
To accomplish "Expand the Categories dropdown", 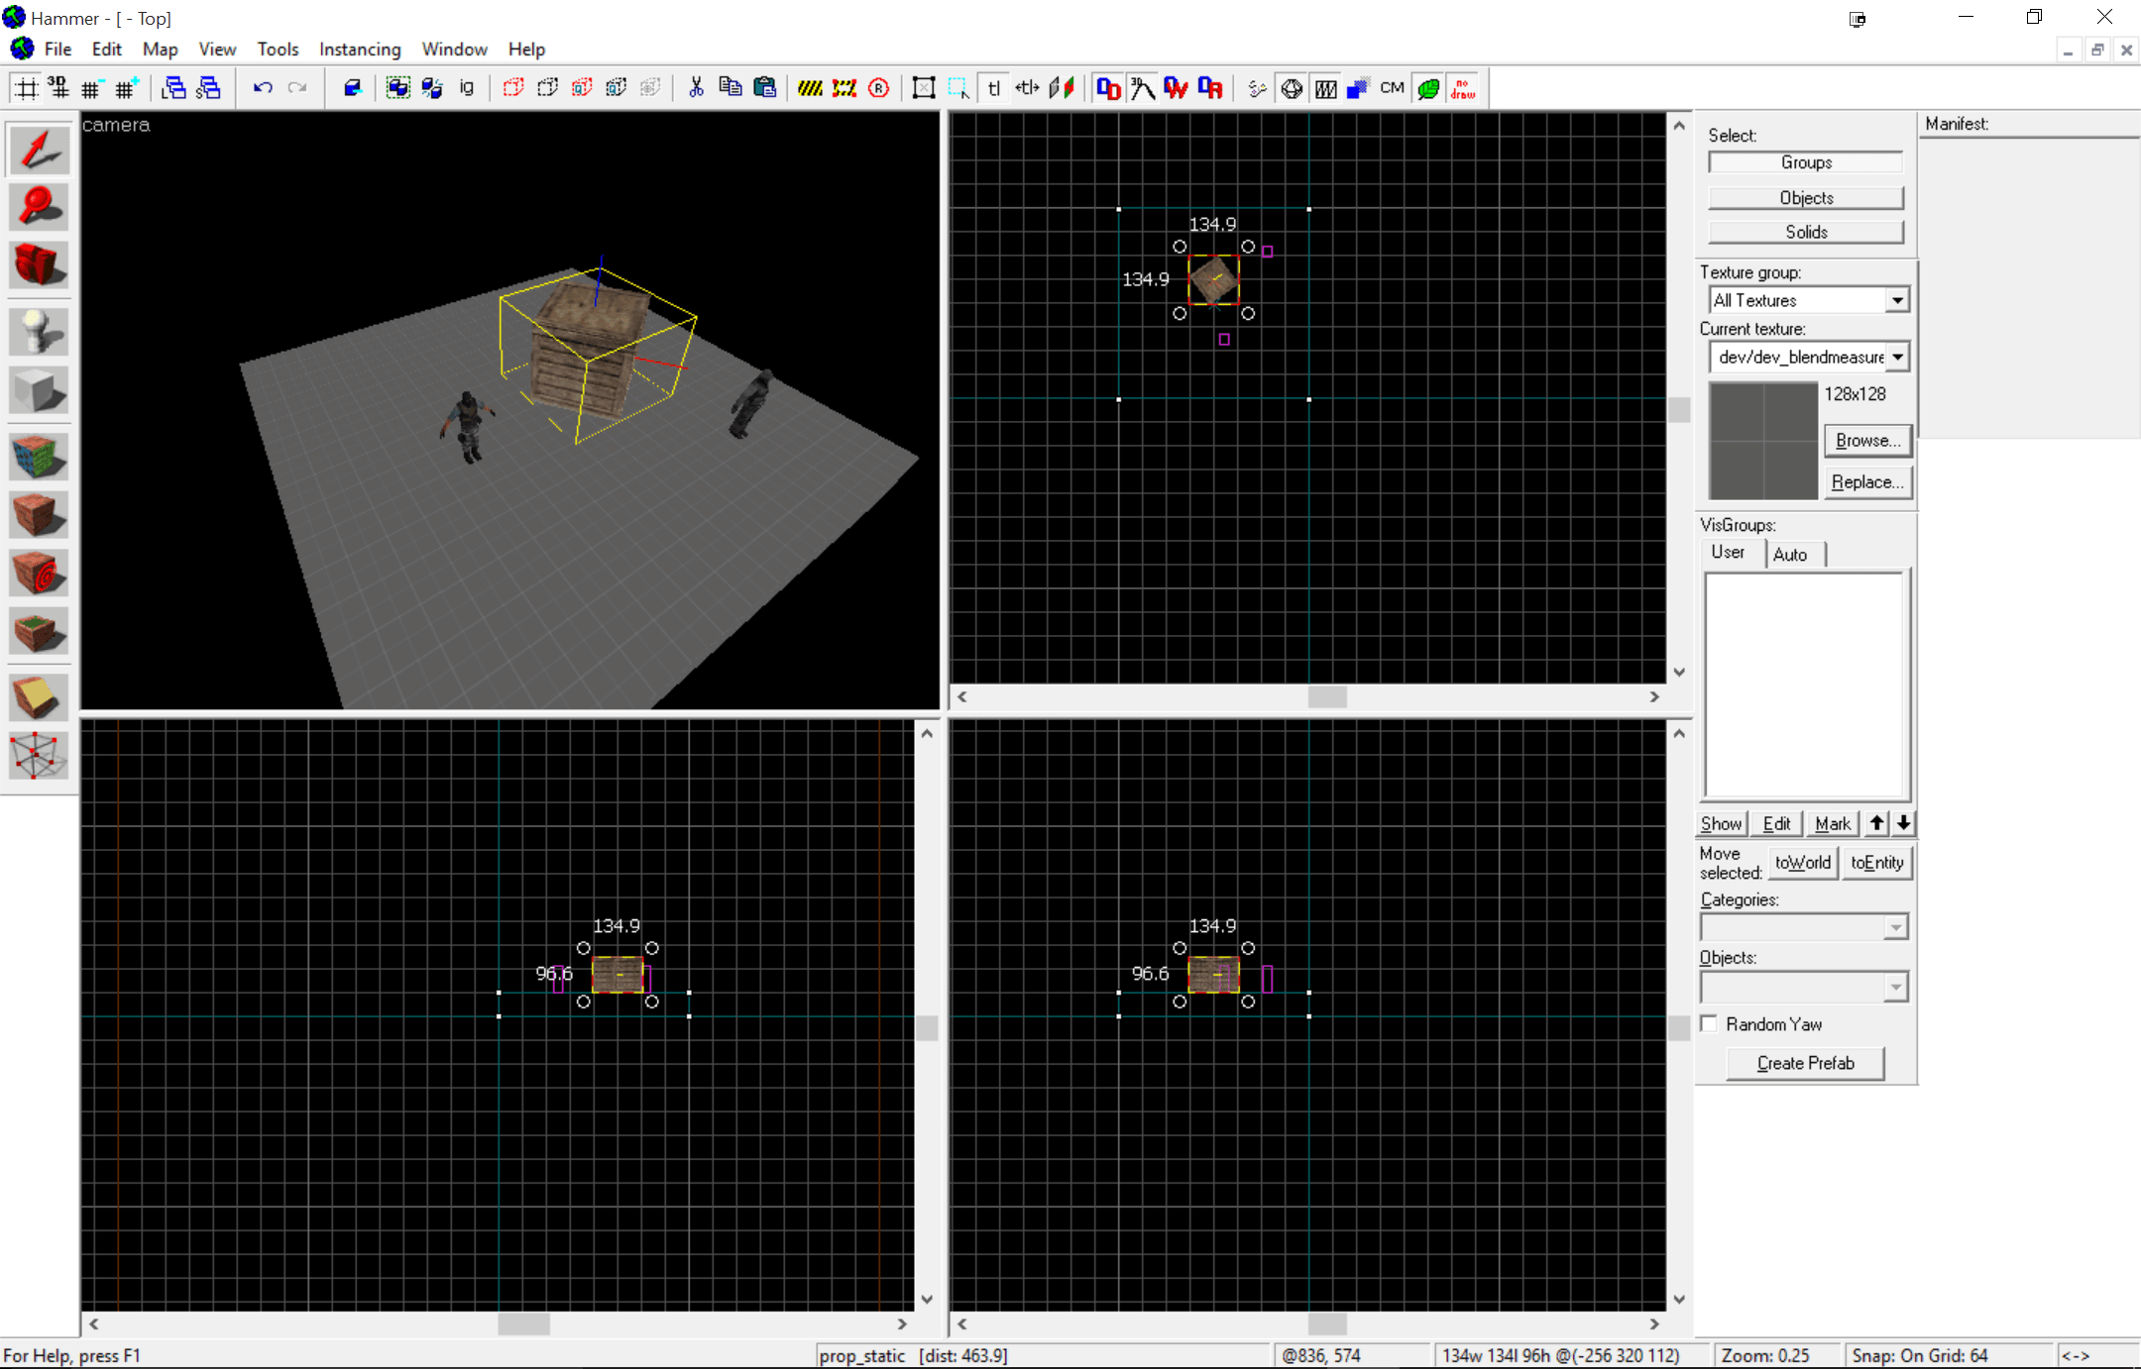I will pos(1895,927).
